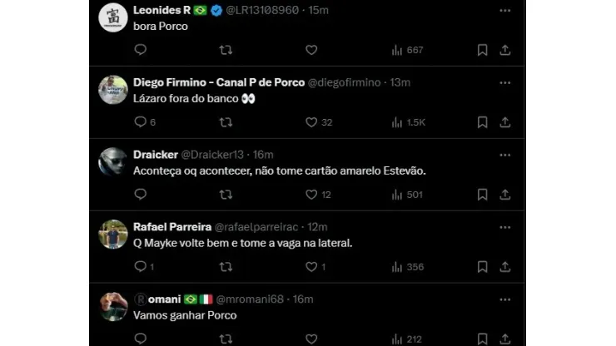Open Leonides R's profile avatar

113,17
